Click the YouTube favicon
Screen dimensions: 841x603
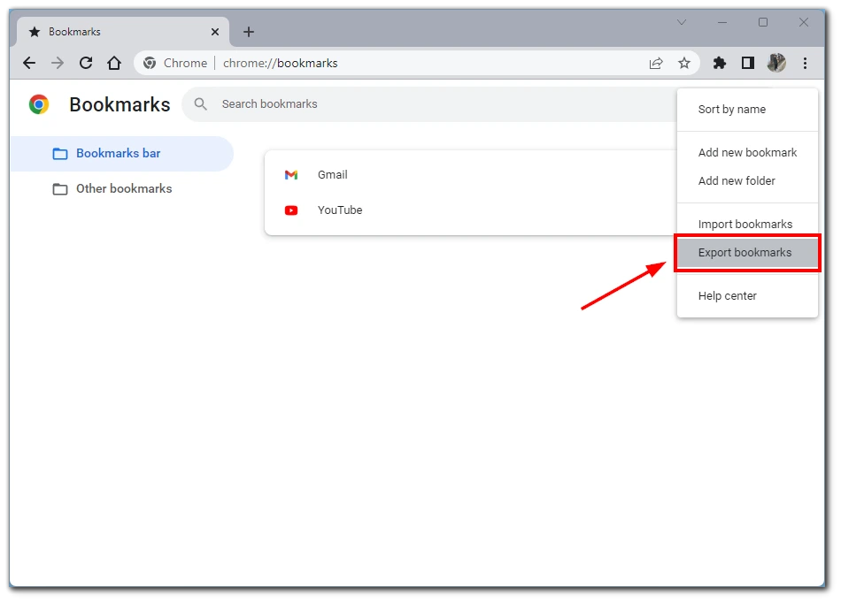291,210
